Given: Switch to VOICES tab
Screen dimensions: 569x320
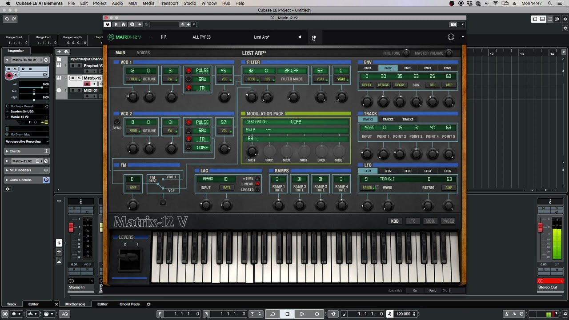Looking at the screenshot, I should pyautogui.click(x=143, y=52).
